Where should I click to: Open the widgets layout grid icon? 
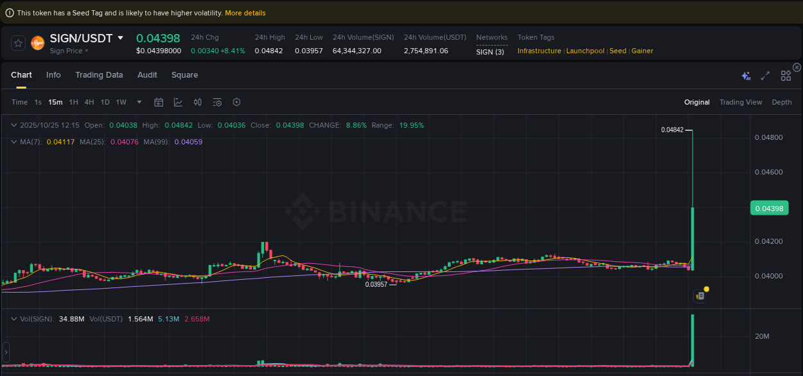tap(786, 75)
